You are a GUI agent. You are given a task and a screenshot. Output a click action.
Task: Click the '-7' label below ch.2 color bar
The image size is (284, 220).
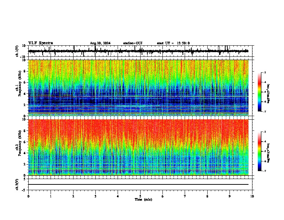click(264, 171)
